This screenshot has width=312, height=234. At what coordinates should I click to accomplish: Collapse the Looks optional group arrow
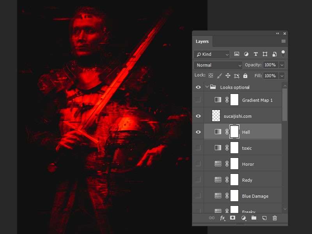[207, 87]
